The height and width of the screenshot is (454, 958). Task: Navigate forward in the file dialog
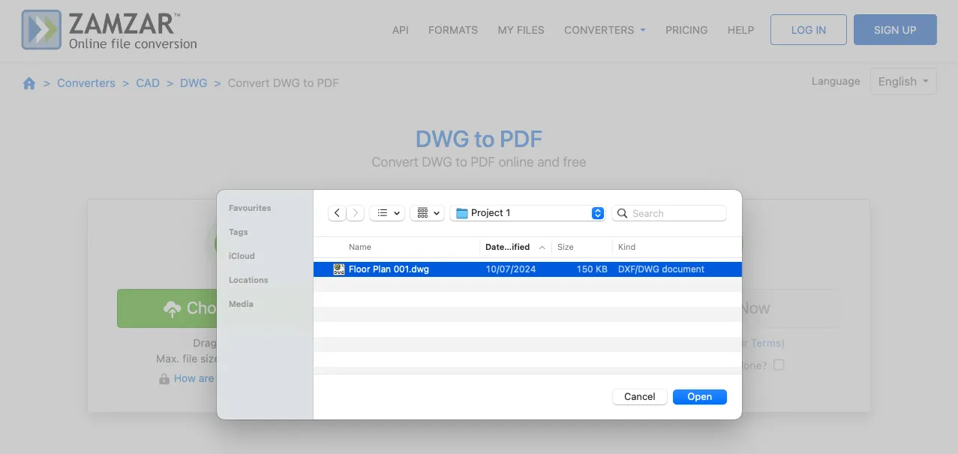tap(356, 213)
